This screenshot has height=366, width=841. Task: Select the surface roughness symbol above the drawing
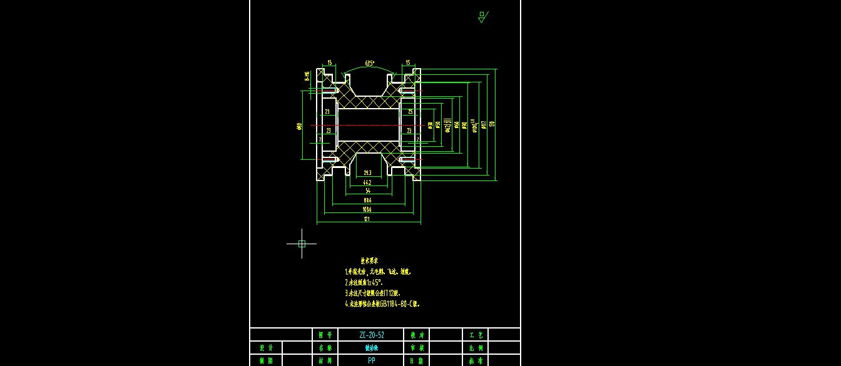pyautogui.click(x=482, y=17)
